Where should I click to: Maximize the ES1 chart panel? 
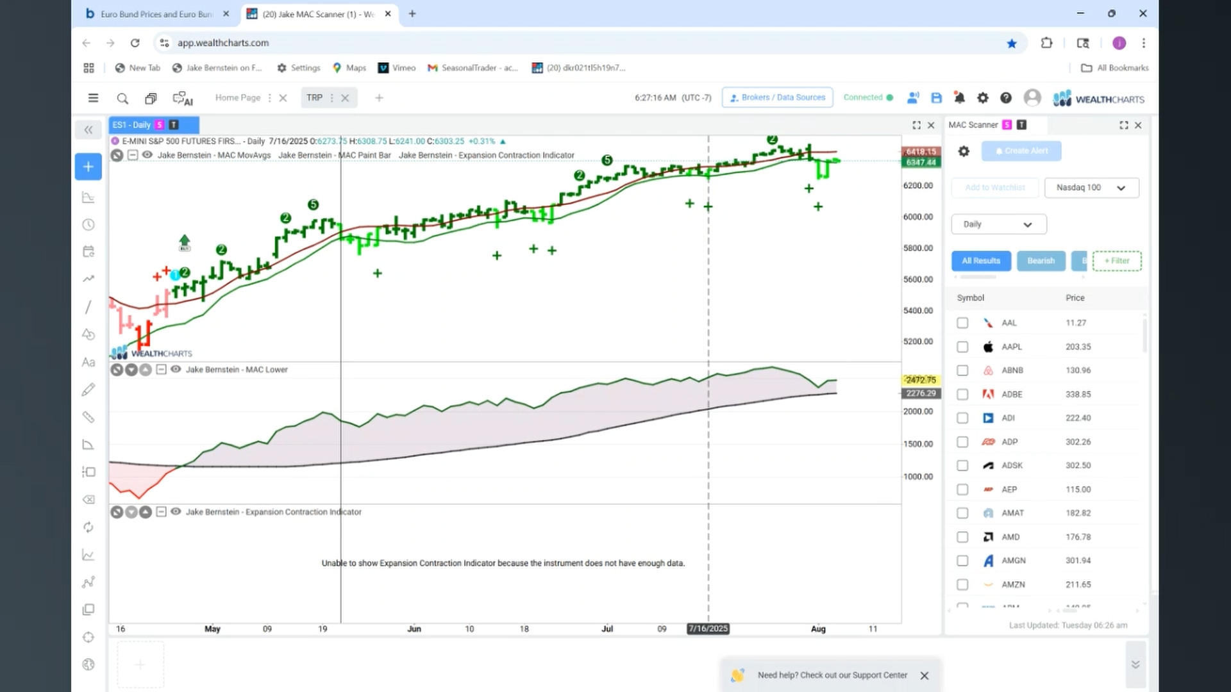click(x=916, y=126)
